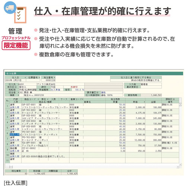Click the 仕入伝票 green title bar
Screen dimensions: 186x186
[x=94, y=74]
